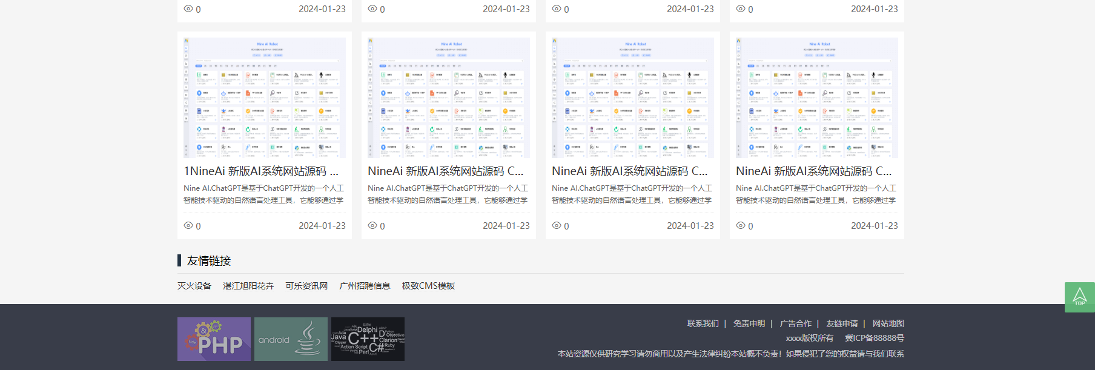Open the 网站地图 footer link
1095x370 pixels.
tap(888, 323)
